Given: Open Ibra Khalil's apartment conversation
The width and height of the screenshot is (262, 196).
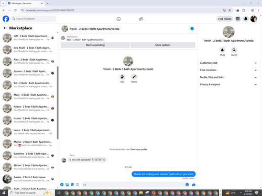Looking at the screenshot, I should pos(29,50).
